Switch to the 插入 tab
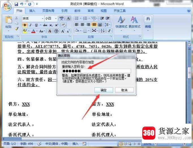193x148 pixels. point(32,11)
